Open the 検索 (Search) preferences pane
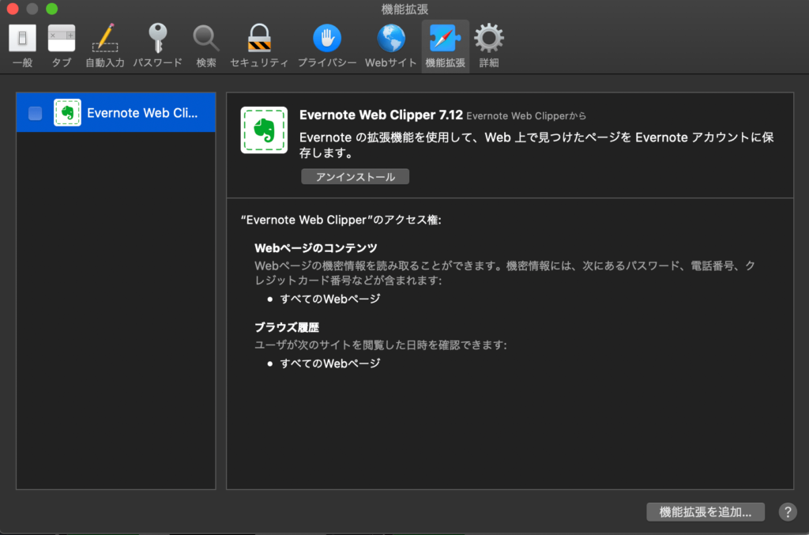This screenshot has width=809, height=535. point(206,46)
